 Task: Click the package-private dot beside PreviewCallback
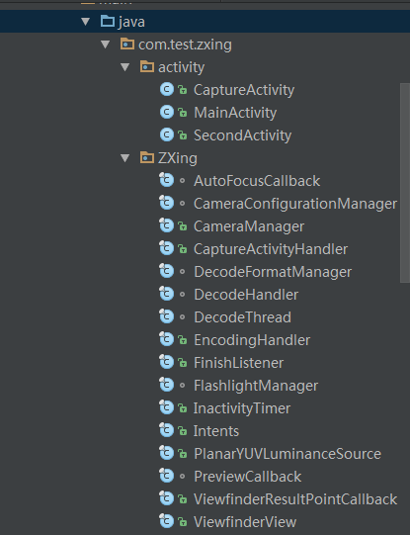point(183,477)
